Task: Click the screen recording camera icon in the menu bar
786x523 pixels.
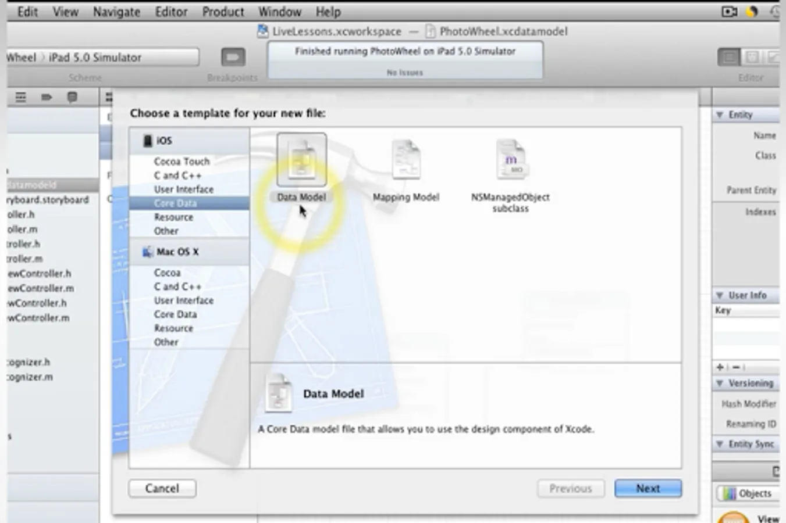Action: [x=729, y=10]
